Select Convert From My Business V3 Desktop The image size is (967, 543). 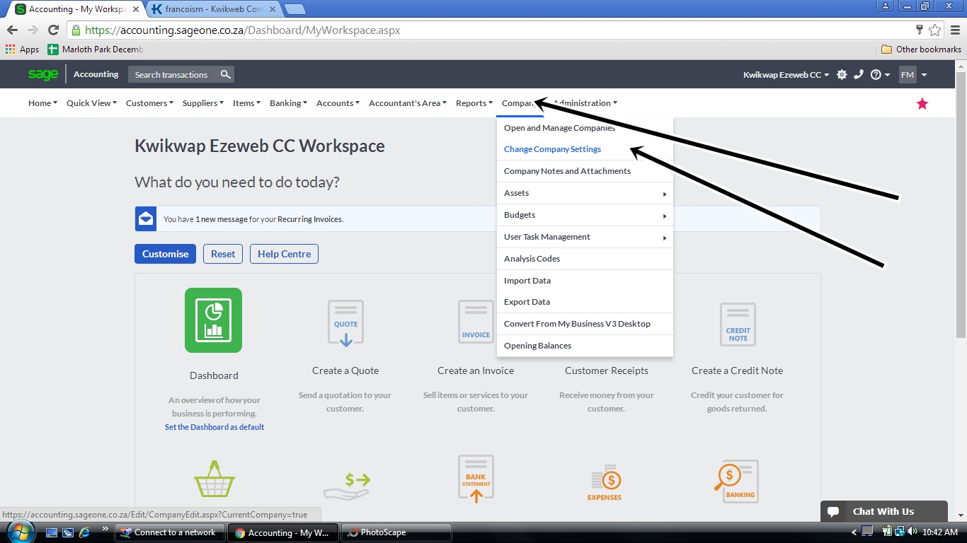(x=585, y=324)
